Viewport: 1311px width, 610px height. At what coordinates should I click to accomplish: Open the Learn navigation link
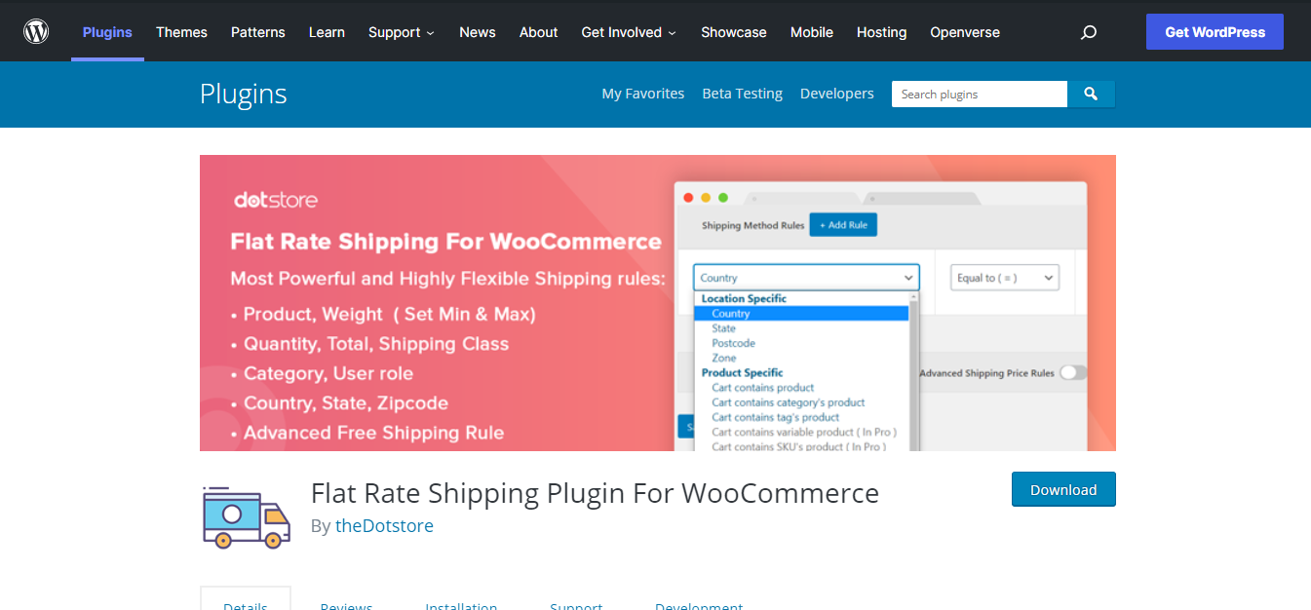[x=327, y=32]
